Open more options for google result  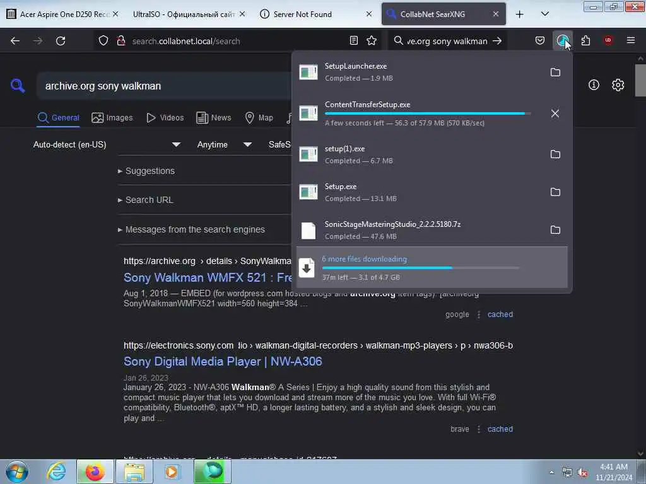[478, 314]
